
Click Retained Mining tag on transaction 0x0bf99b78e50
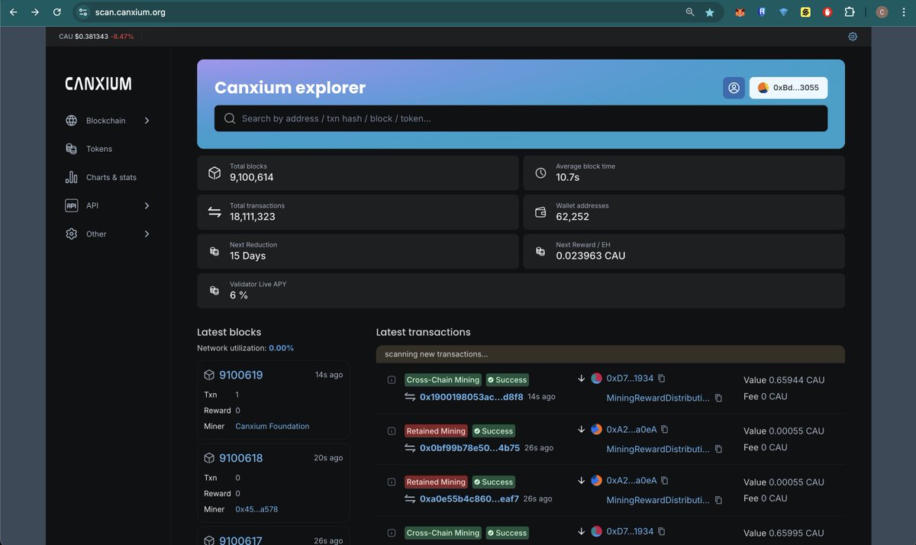pos(436,431)
